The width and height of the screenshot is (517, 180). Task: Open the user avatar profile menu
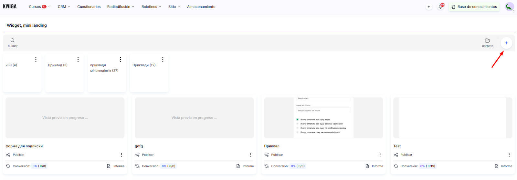509,7
